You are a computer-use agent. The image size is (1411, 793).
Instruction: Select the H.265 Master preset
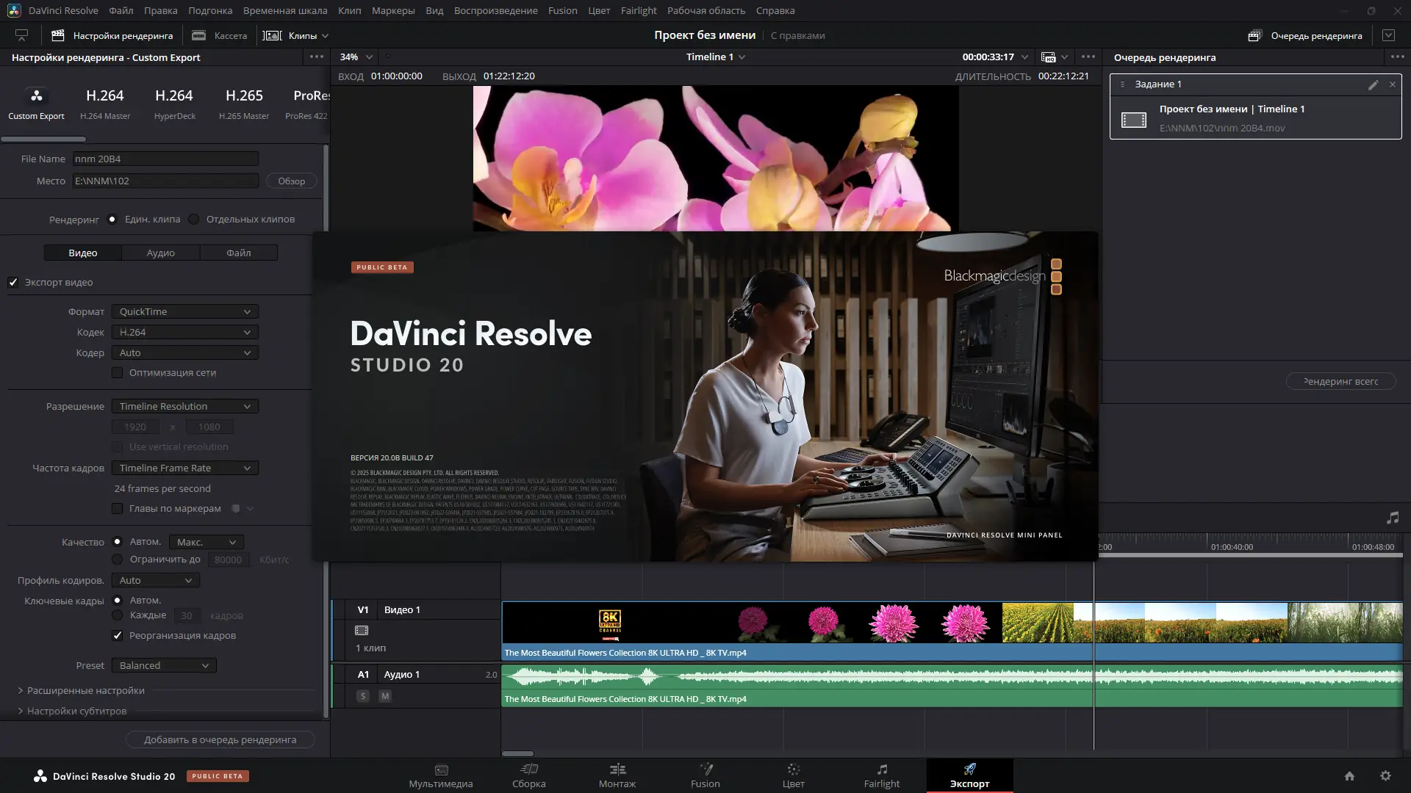[244, 104]
